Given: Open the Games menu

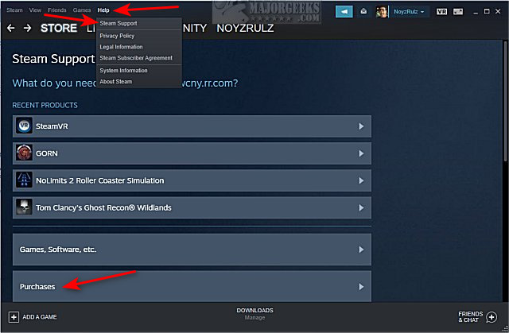Looking at the screenshot, I should (82, 10).
